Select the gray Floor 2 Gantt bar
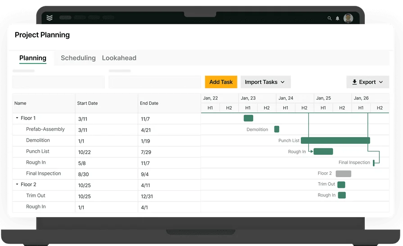 343,174
